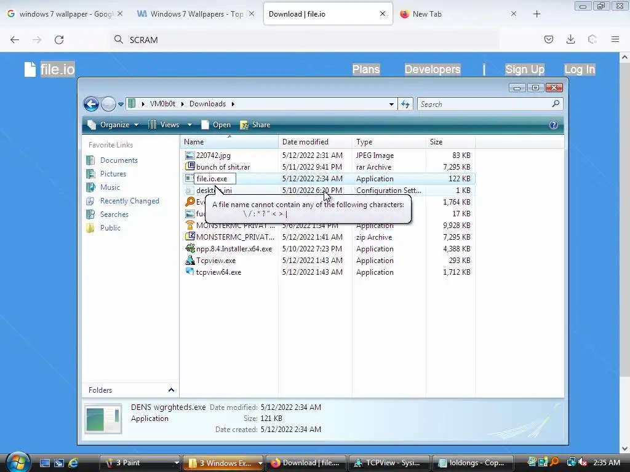The width and height of the screenshot is (630, 472).
Task: Open the browser downloads panel
Action: (570, 39)
